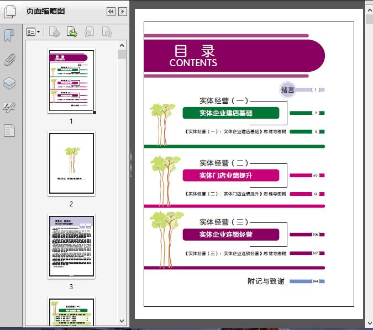Select page 2 thumbnail
Screen dimensions: 373x330
point(71,163)
